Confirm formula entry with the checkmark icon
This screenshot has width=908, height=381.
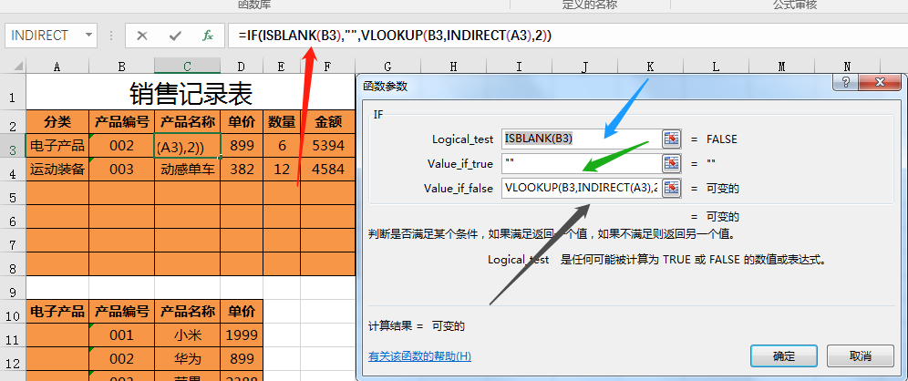pyautogui.click(x=175, y=36)
